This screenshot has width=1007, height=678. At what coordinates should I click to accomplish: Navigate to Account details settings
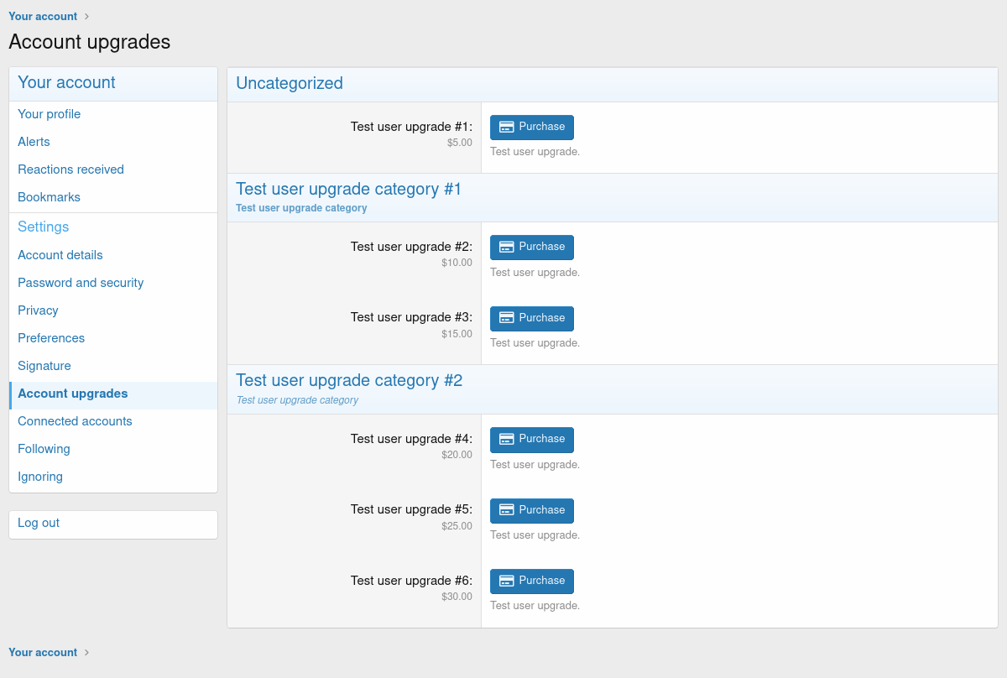click(x=60, y=255)
